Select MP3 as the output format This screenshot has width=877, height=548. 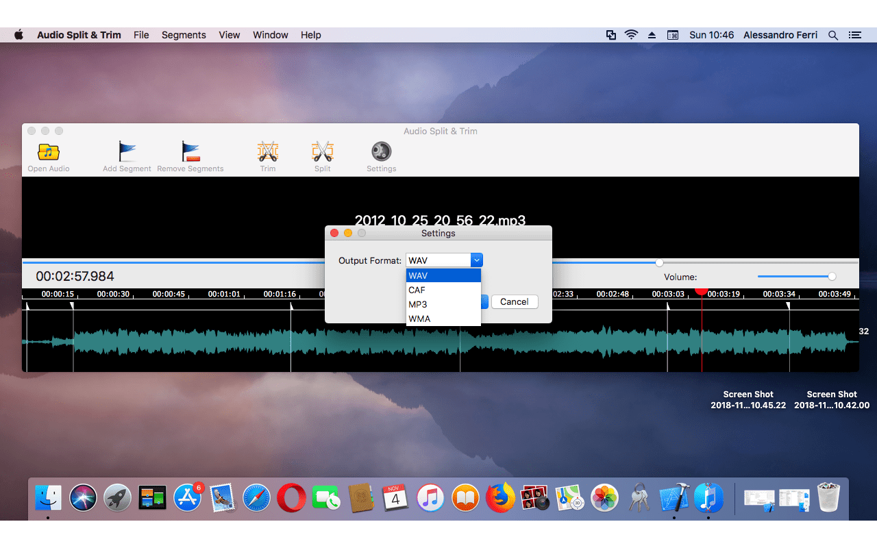tap(418, 304)
